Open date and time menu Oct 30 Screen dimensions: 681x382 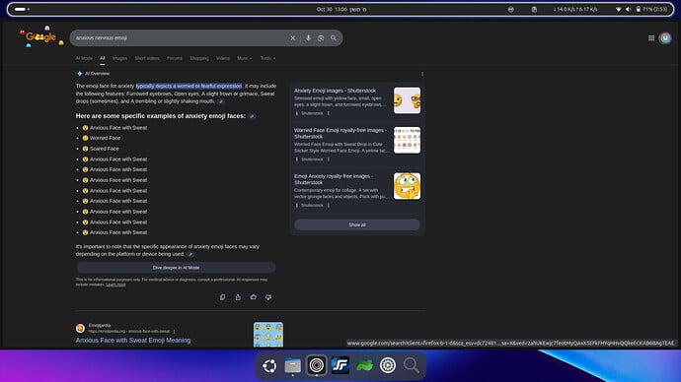click(341, 9)
